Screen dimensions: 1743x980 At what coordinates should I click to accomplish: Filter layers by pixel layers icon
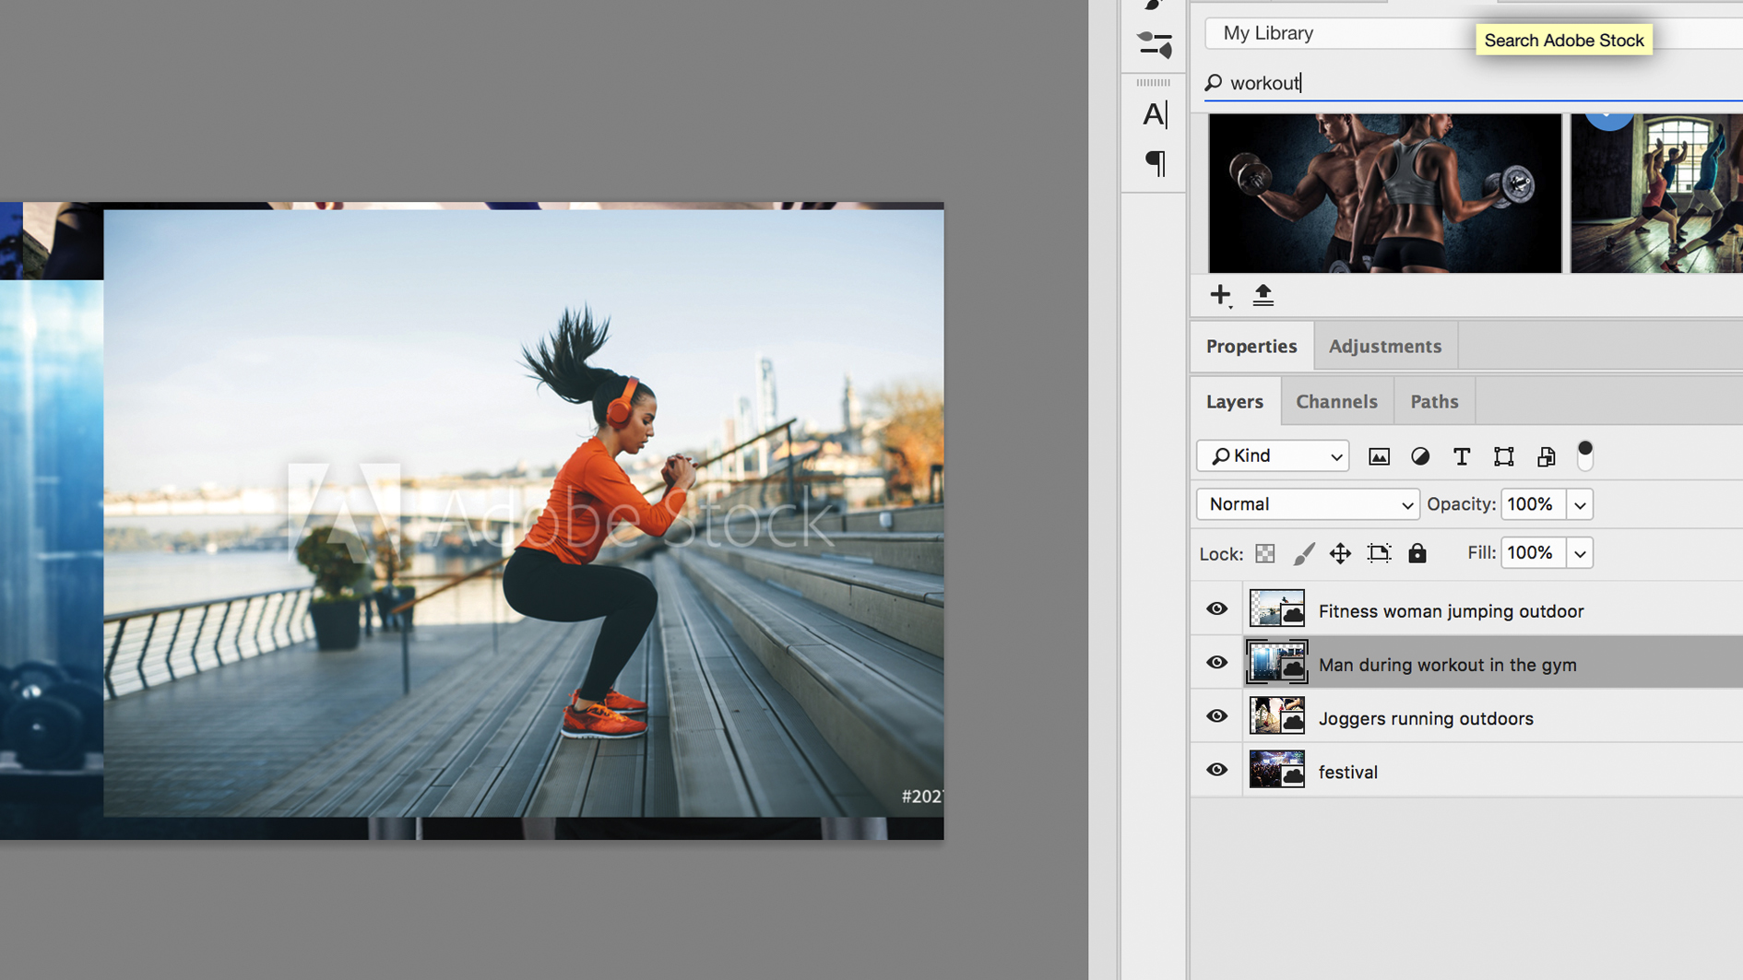pyautogui.click(x=1379, y=456)
